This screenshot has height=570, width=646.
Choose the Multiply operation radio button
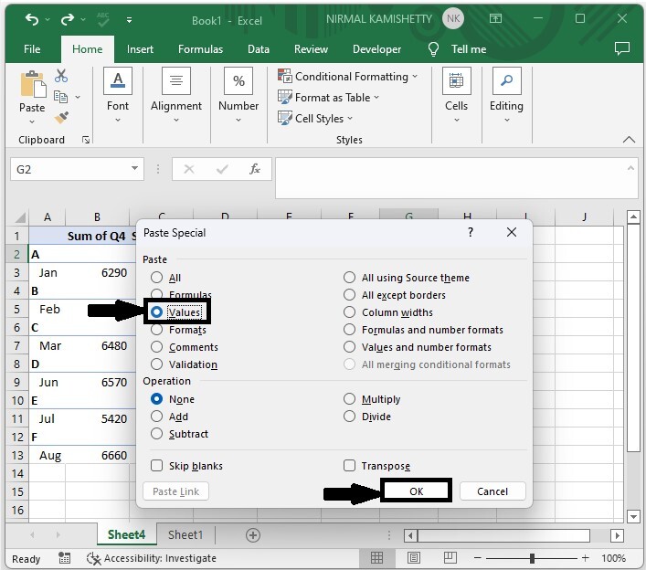[x=350, y=399]
